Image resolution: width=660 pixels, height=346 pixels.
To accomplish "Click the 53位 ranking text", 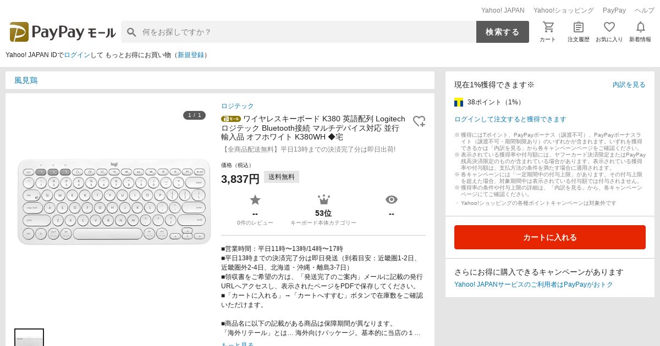I will (x=323, y=213).
